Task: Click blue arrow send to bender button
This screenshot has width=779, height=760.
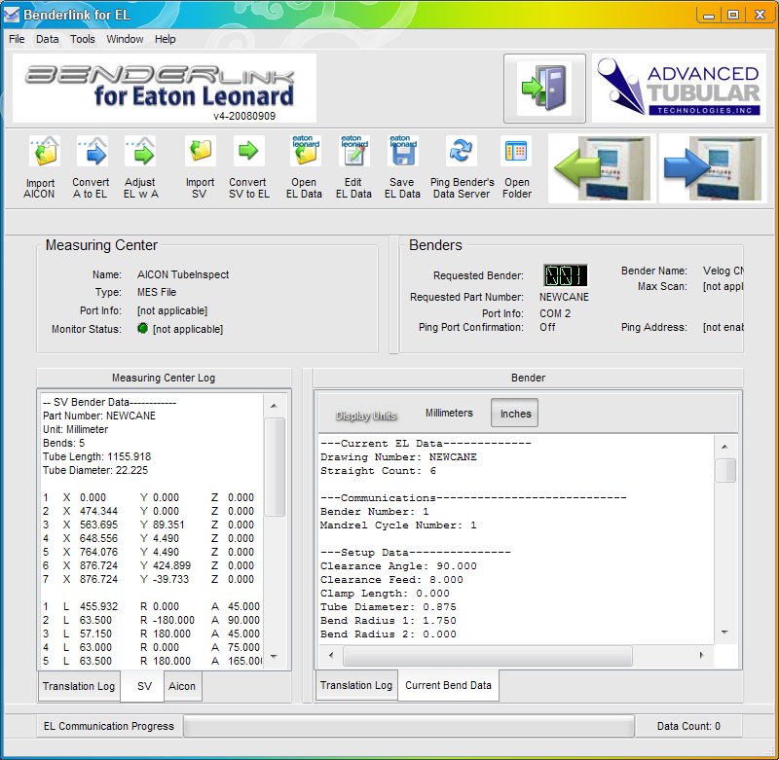Action: pos(713,168)
